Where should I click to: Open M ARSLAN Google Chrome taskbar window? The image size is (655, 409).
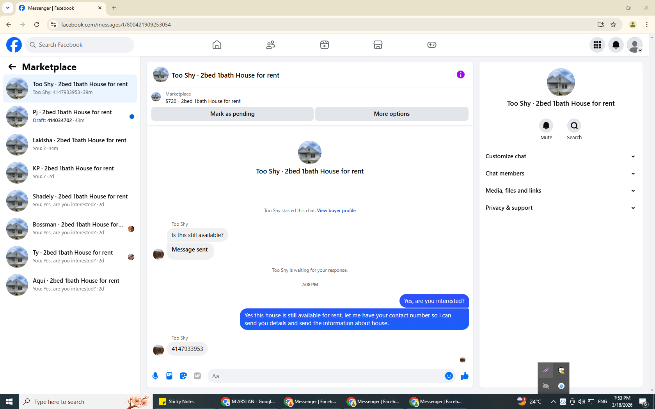248,402
